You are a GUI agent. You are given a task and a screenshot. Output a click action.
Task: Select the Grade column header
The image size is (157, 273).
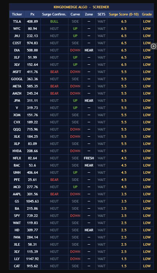click(x=147, y=14)
